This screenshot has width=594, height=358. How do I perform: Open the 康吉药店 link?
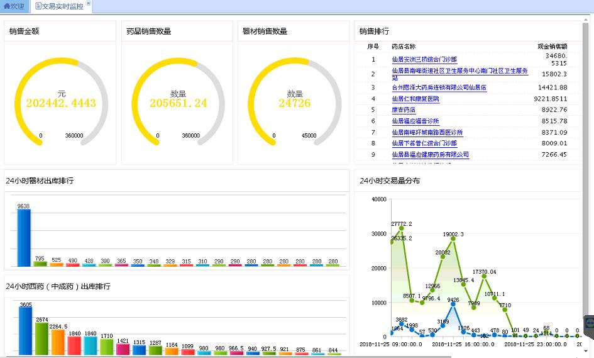[404, 110]
